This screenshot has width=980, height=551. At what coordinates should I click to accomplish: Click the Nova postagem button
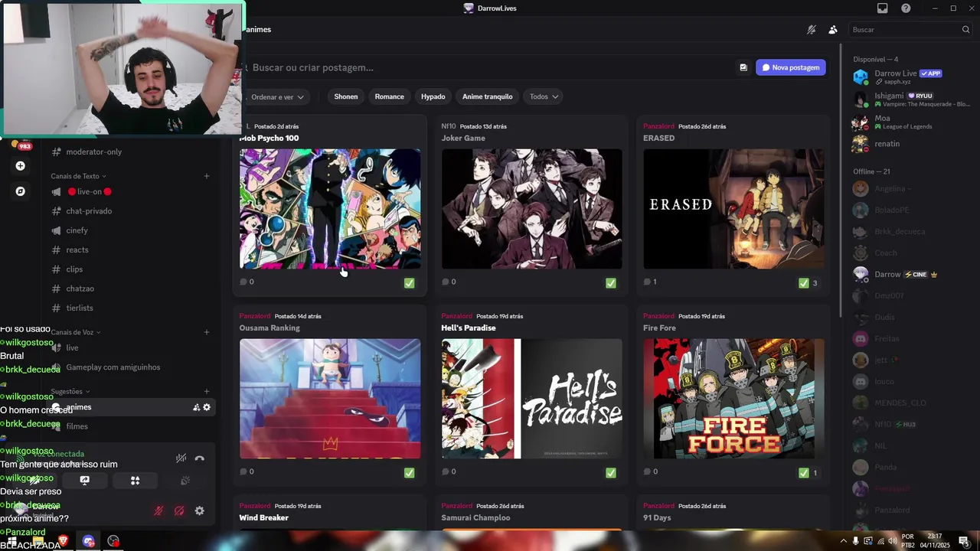[791, 67]
